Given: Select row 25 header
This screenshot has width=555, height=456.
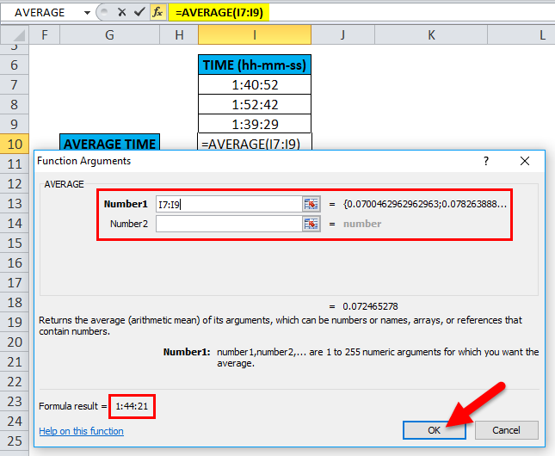Looking at the screenshot, I should coord(14,441).
